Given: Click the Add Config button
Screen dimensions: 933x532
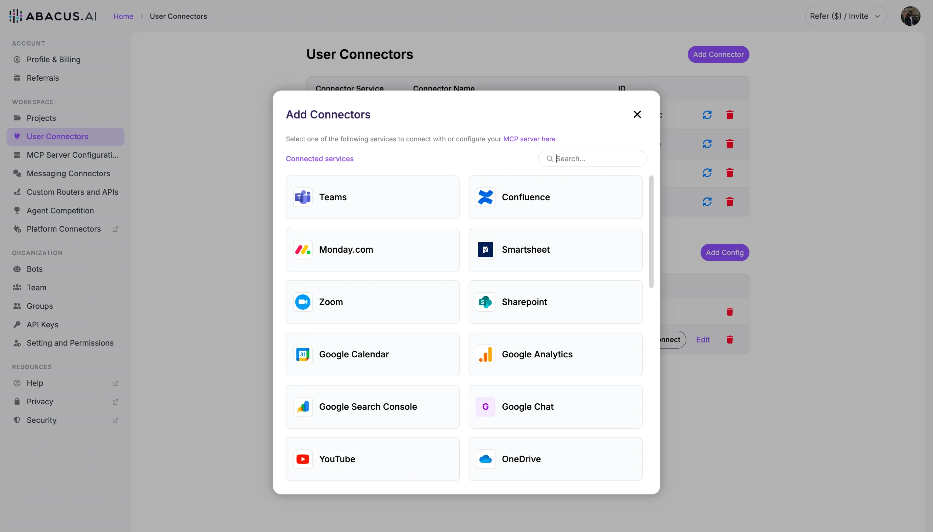Looking at the screenshot, I should click(x=724, y=252).
